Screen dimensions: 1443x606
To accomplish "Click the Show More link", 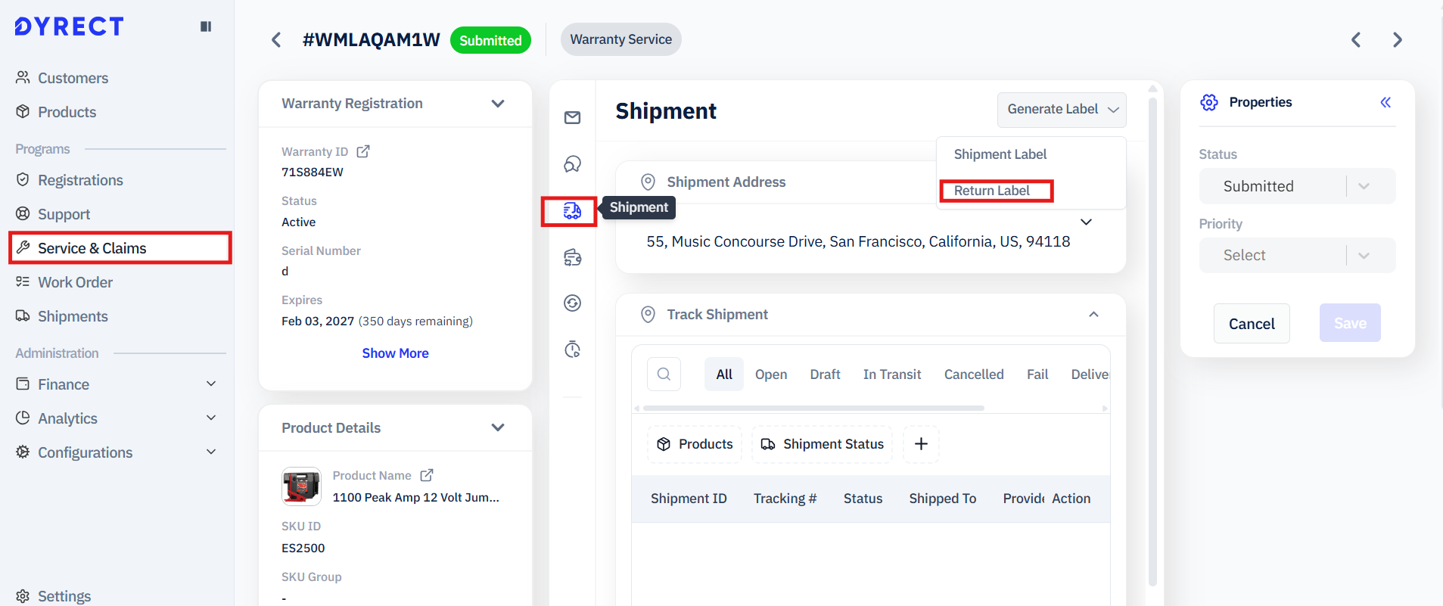I will point(395,353).
